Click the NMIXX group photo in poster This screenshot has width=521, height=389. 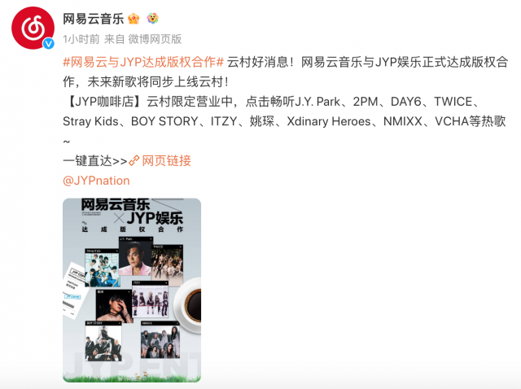160,339
